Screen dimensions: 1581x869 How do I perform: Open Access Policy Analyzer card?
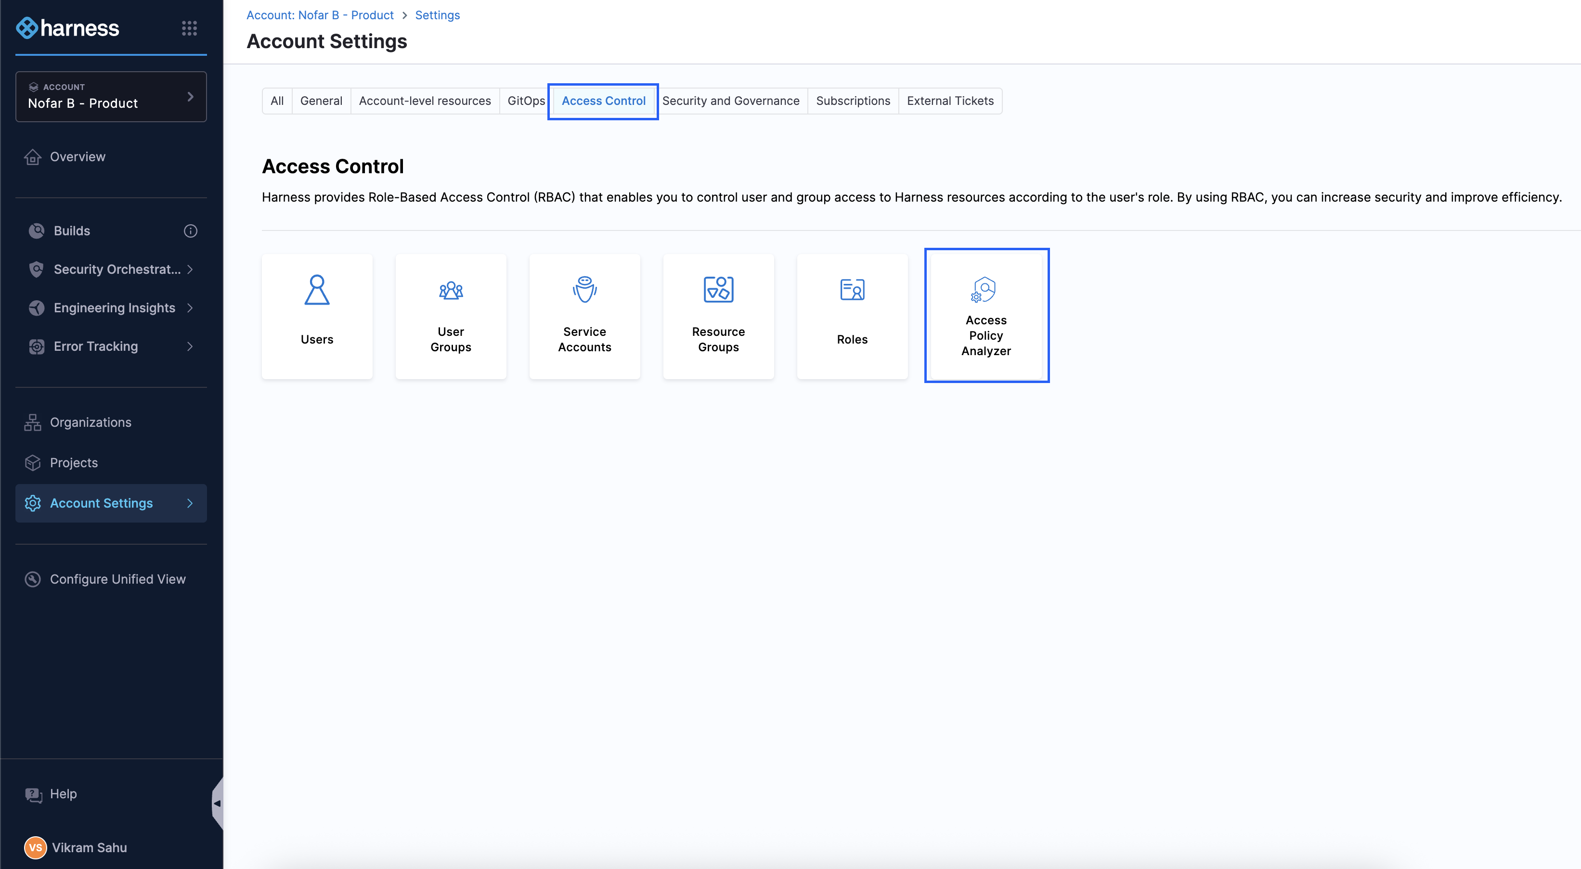[985, 315]
